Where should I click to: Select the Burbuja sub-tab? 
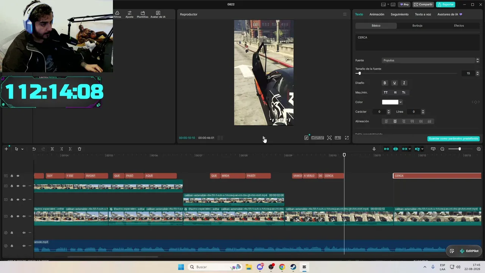coord(417,26)
